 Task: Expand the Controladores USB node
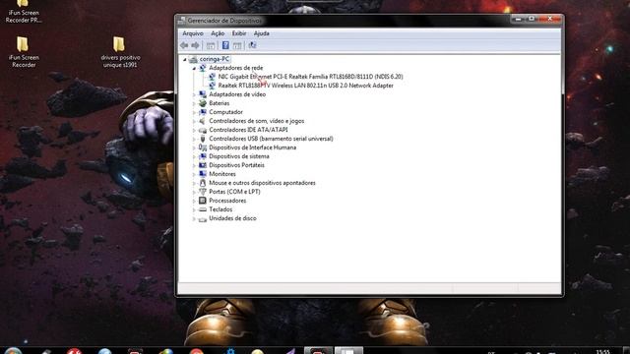tap(194, 139)
